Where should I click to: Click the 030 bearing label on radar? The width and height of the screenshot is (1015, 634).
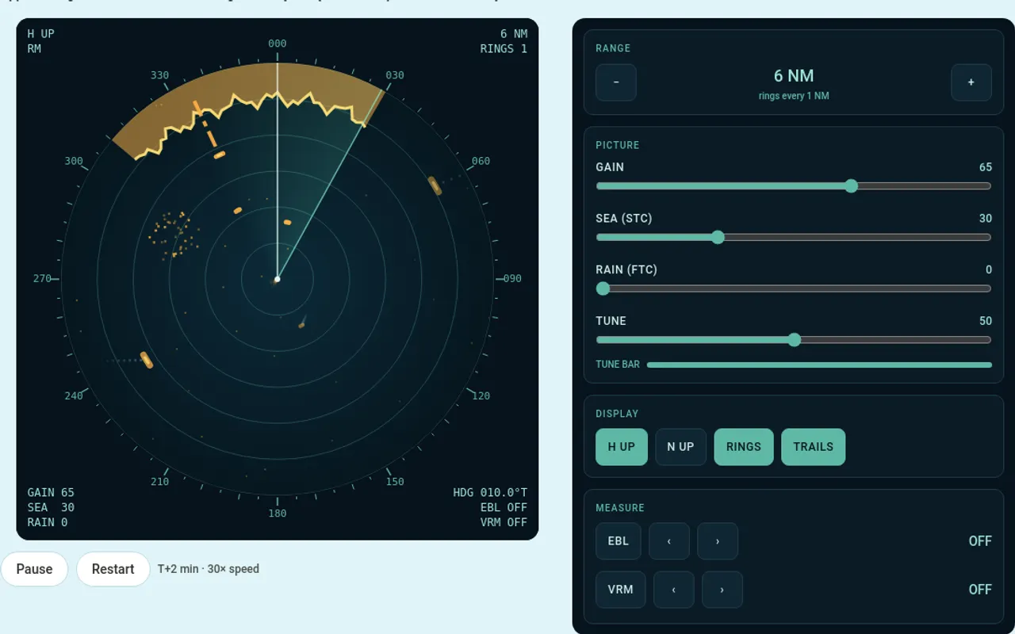(395, 75)
